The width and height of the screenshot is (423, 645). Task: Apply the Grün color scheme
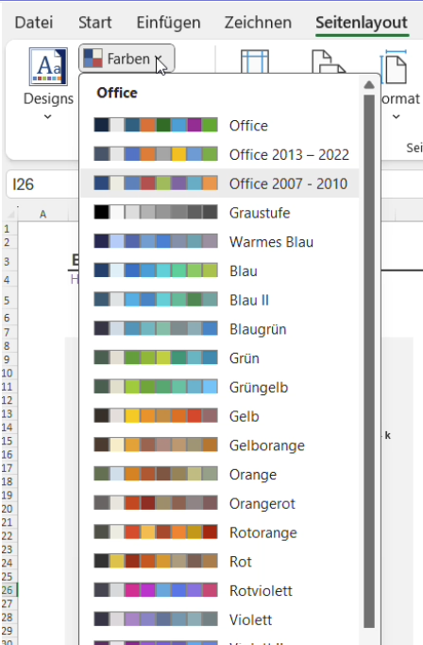pyautogui.click(x=220, y=358)
